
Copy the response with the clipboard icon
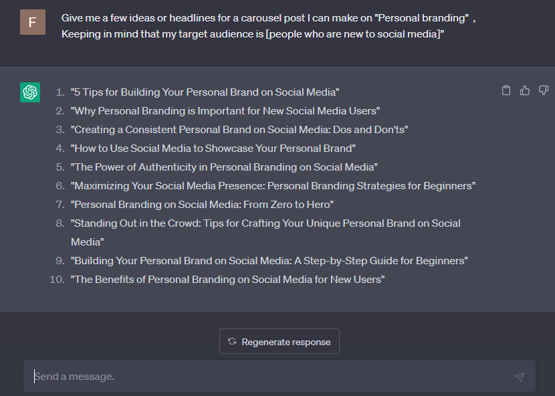tap(506, 90)
